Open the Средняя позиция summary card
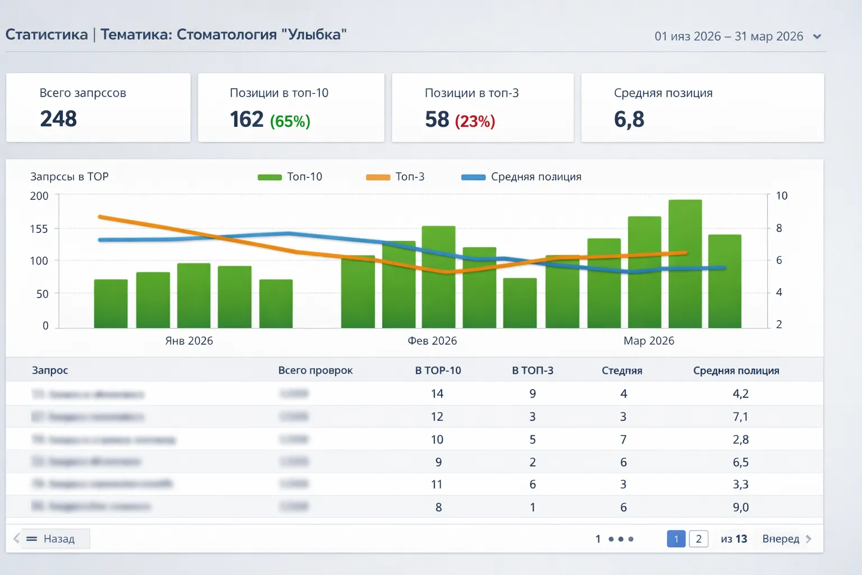Screen dimensions: 862x575 tap(703, 107)
